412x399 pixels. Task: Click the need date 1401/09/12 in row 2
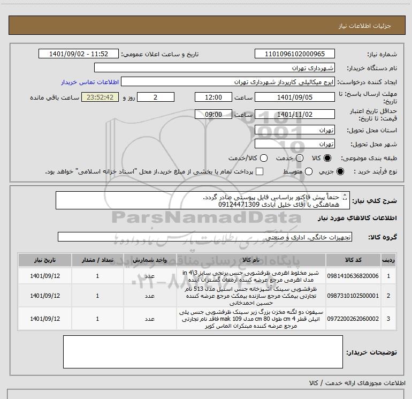click(45, 296)
